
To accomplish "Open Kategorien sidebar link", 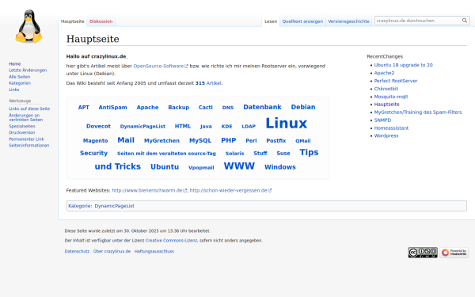I will [20, 83].
